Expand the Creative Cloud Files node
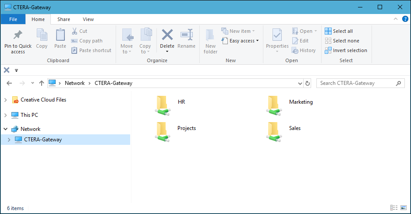Image resolution: width=411 pixels, height=214 pixels. 6,100
